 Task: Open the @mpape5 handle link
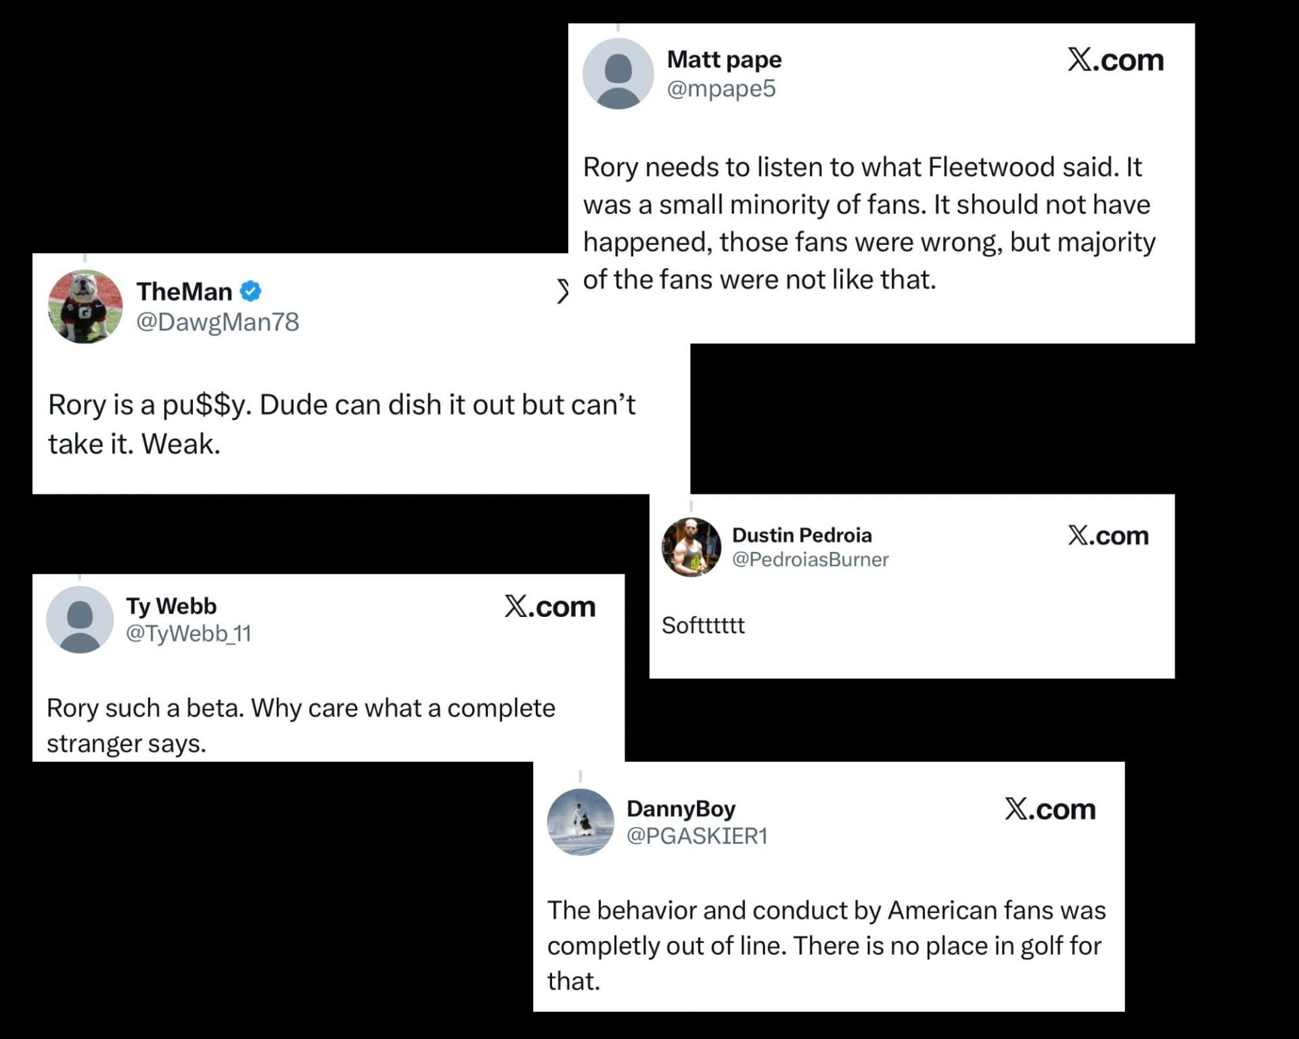click(721, 89)
